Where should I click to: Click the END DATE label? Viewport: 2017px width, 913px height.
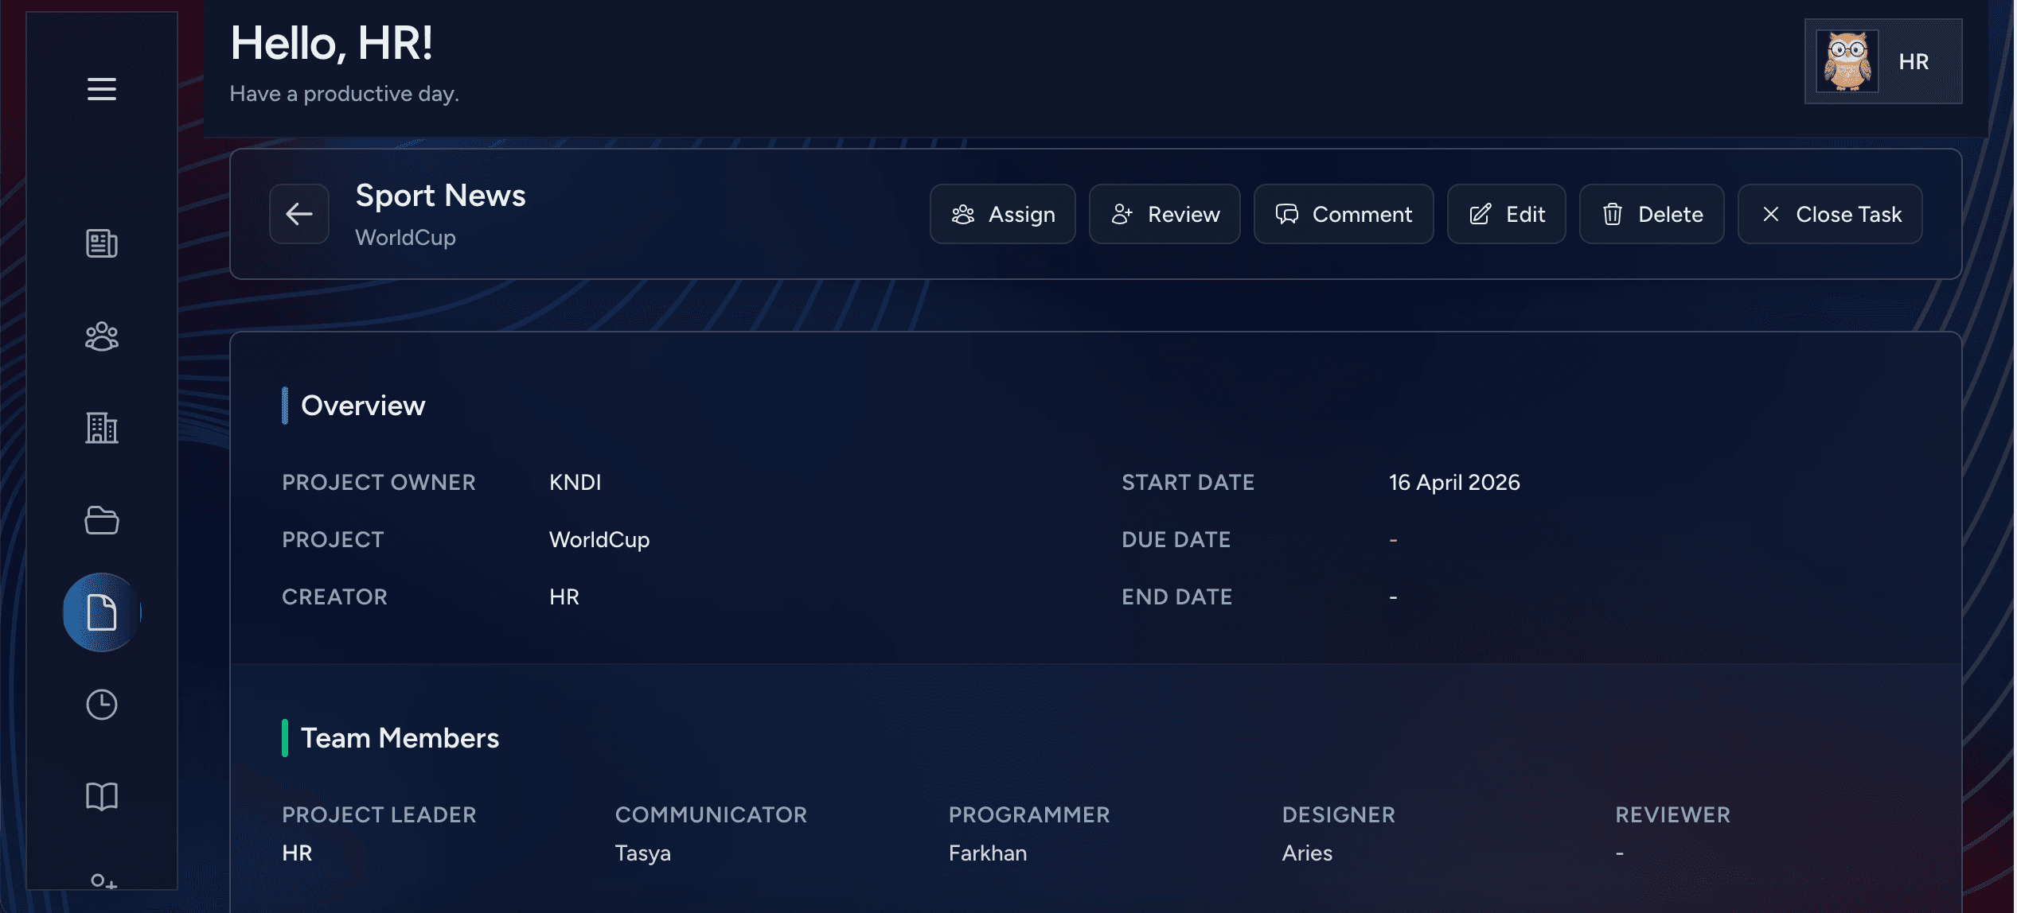(1177, 596)
